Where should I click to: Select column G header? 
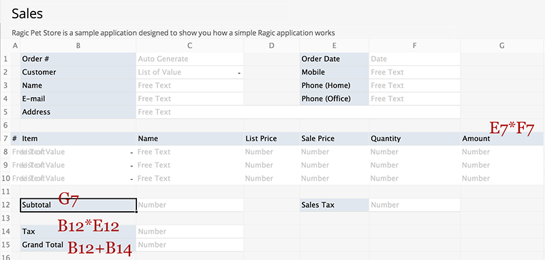(501, 45)
